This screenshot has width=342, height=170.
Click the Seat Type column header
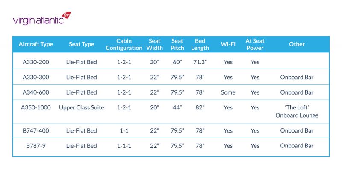(81, 44)
